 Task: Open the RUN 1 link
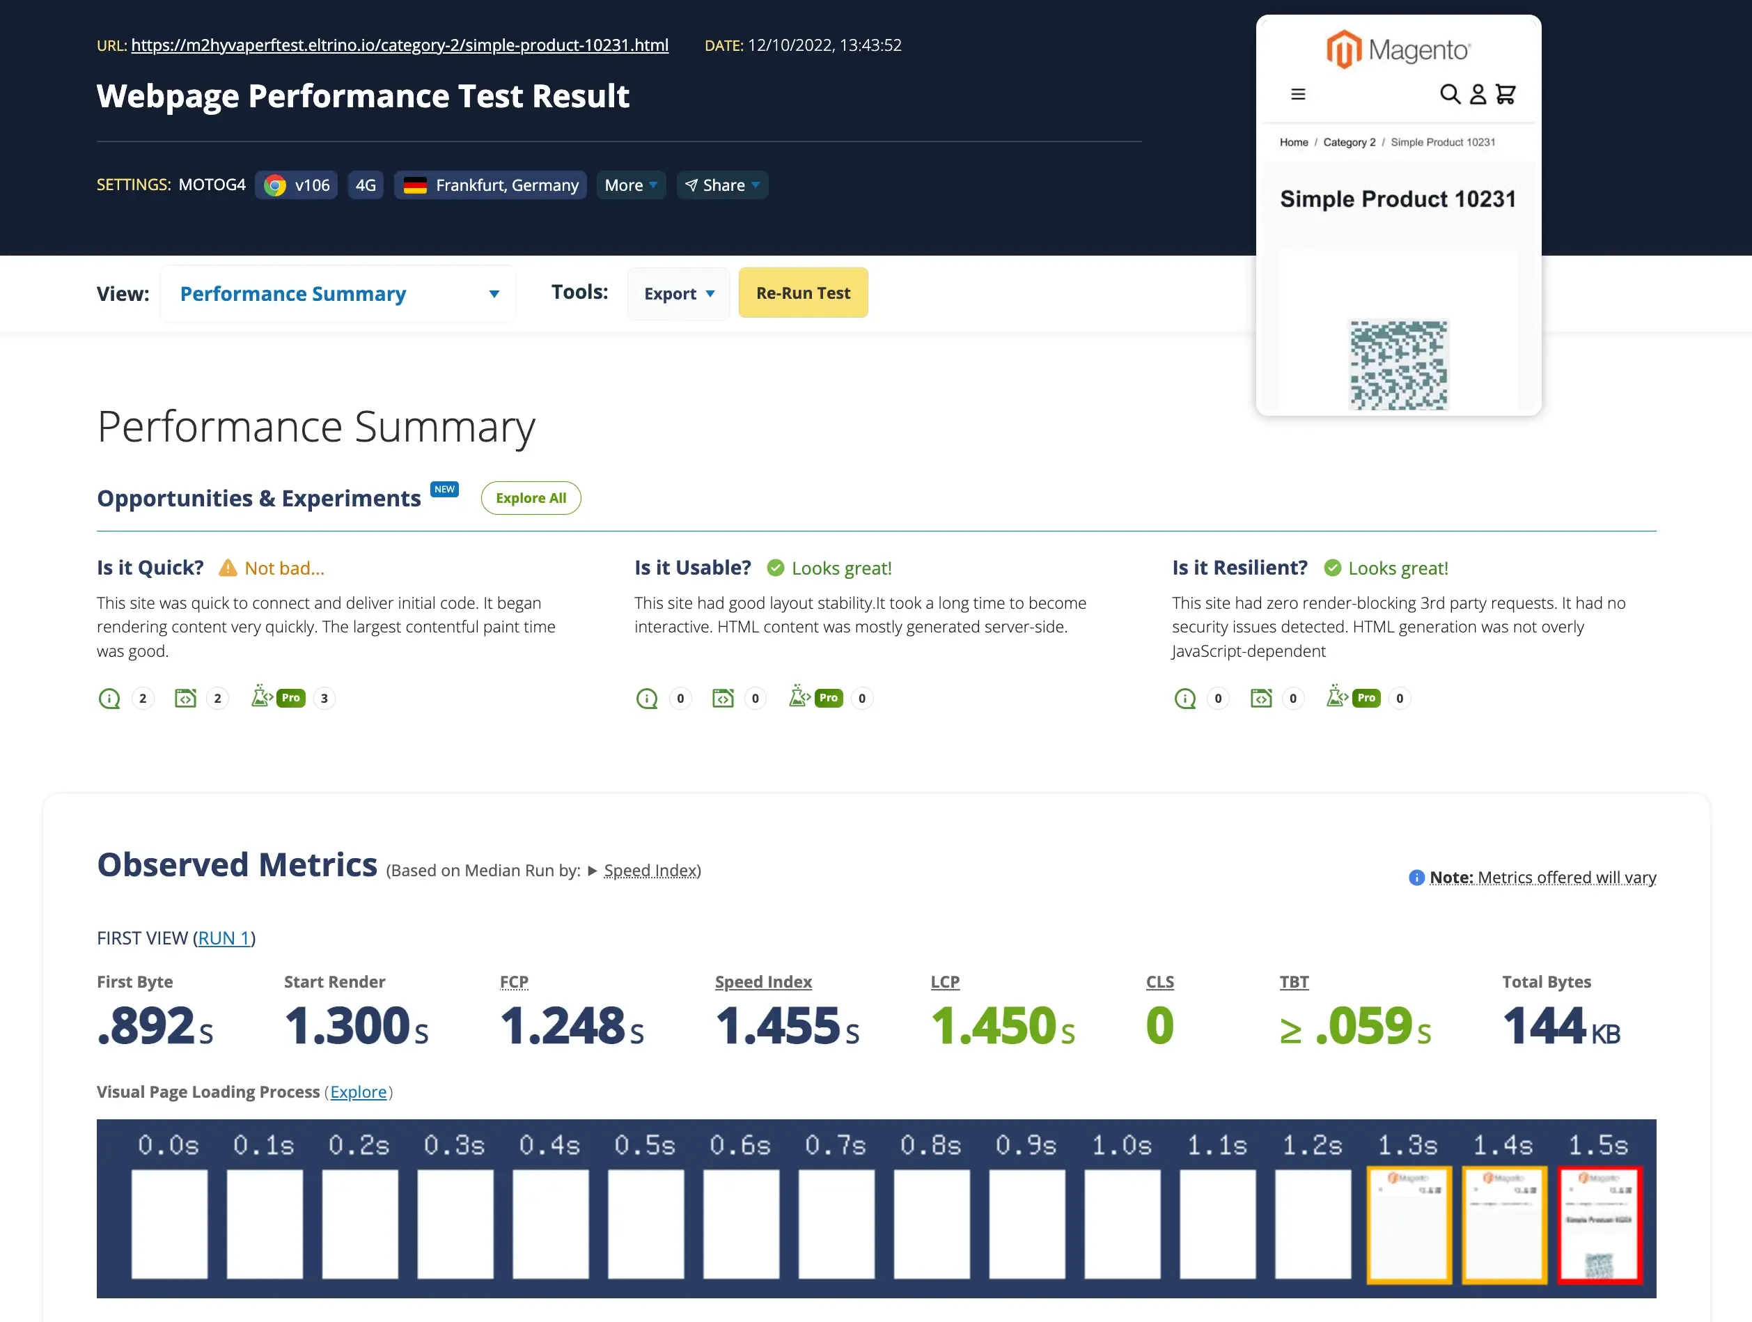click(224, 938)
